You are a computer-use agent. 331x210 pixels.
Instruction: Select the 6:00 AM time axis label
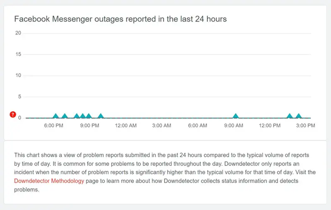point(198,125)
